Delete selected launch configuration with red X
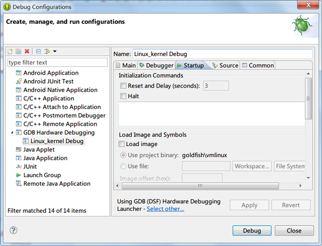 pos(27,51)
